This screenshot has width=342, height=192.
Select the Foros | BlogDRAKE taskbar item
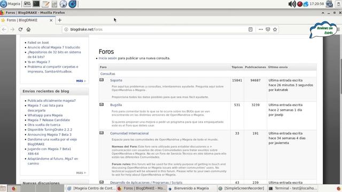(x=142, y=188)
